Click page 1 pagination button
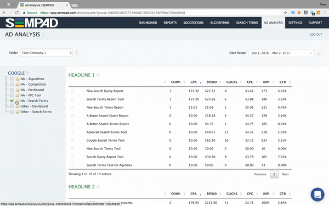 pyautogui.click(x=274, y=174)
